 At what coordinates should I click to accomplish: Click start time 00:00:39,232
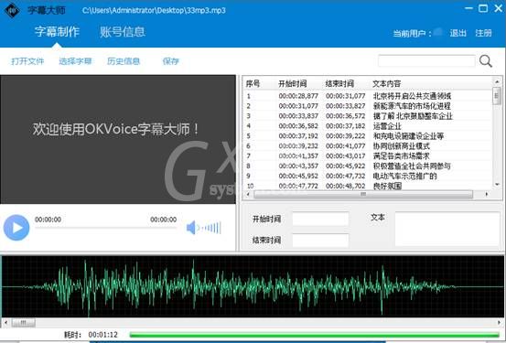[x=298, y=145]
